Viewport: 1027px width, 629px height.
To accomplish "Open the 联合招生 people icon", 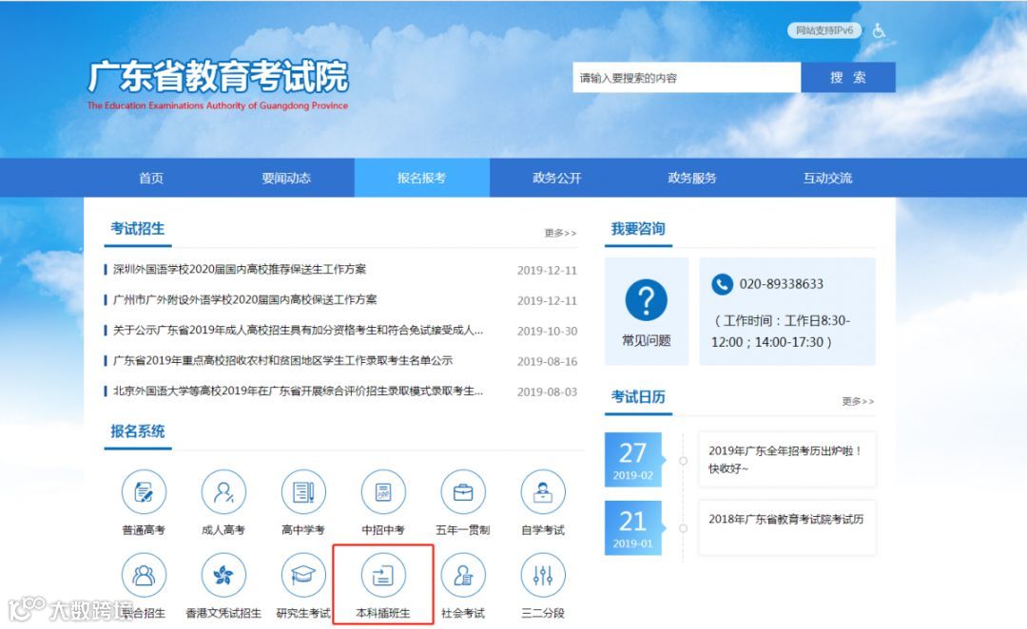I will coord(144,576).
